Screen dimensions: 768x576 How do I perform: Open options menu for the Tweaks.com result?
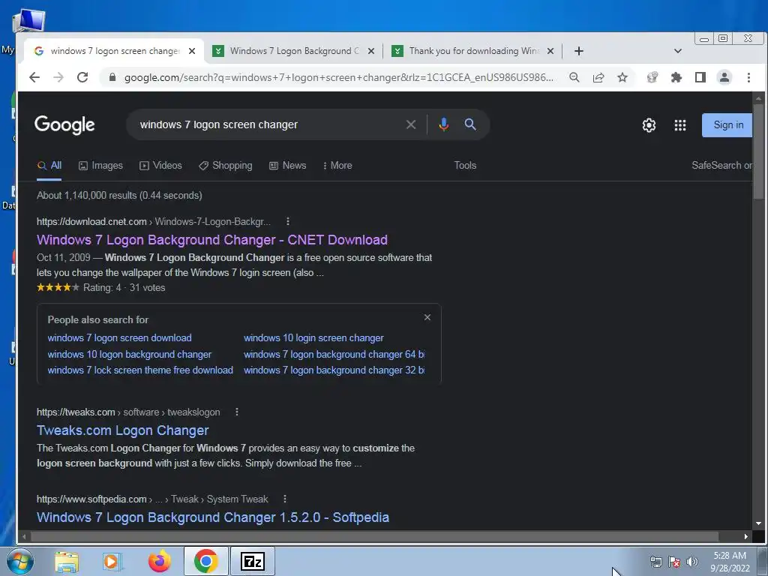[236, 412]
